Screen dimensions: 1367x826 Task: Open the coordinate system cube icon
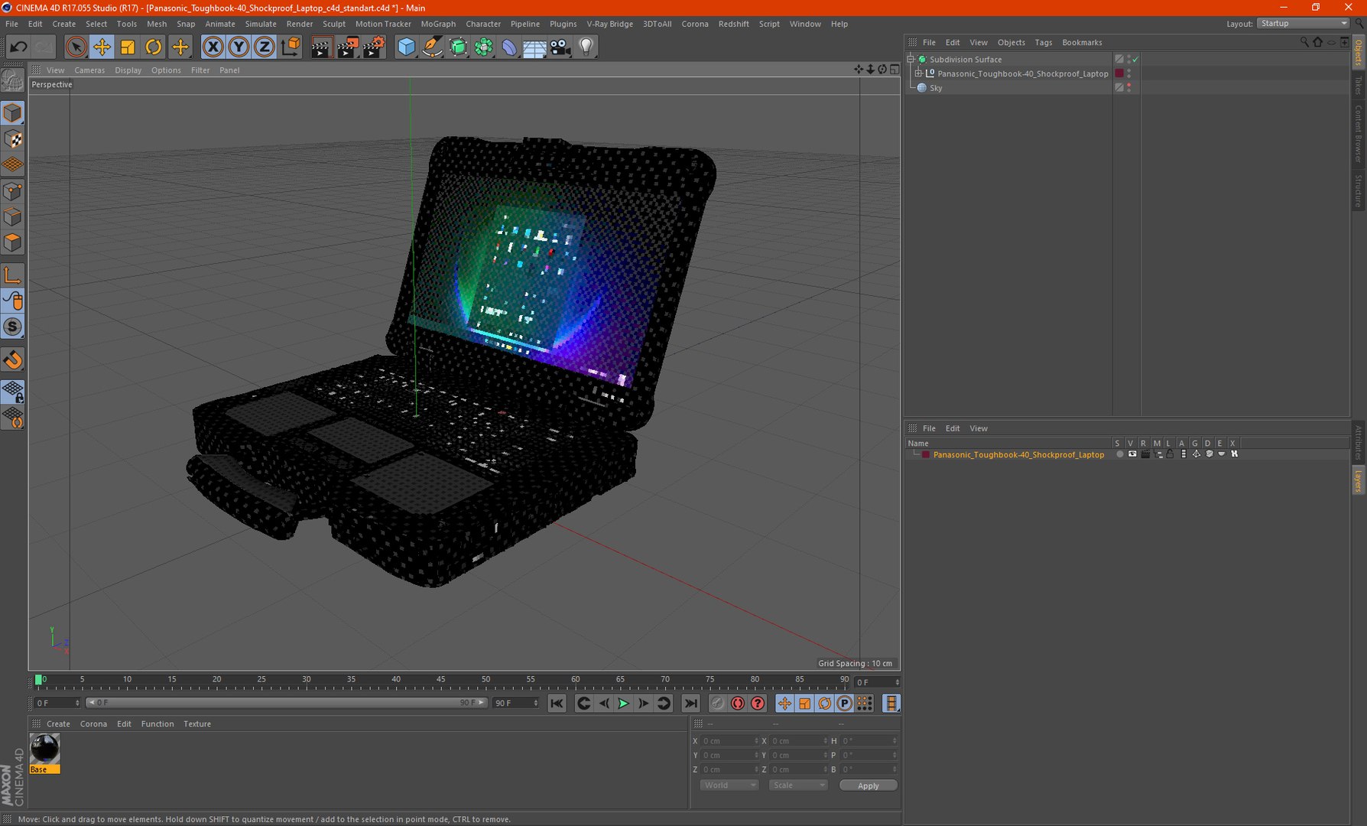pyautogui.click(x=291, y=47)
